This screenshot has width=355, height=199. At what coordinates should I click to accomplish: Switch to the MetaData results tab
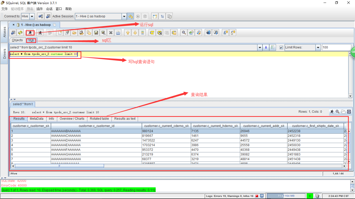pos(36,119)
